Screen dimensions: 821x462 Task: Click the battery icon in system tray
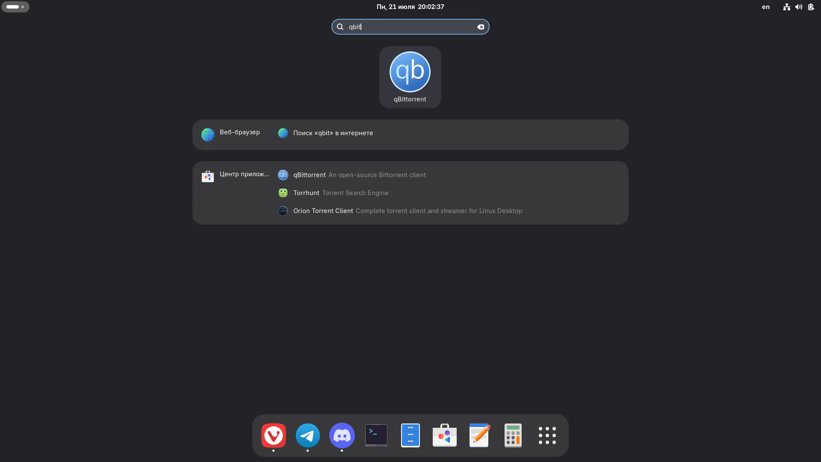pos(811,7)
